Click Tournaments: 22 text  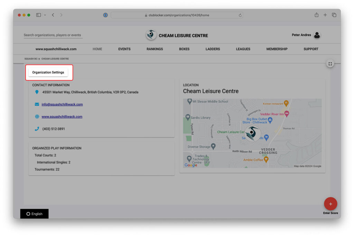pos(47,169)
